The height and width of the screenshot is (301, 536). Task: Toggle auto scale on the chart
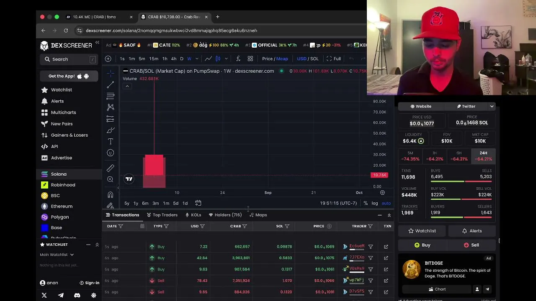click(x=386, y=203)
